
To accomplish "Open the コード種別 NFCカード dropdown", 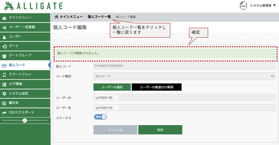I will (184, 76).
